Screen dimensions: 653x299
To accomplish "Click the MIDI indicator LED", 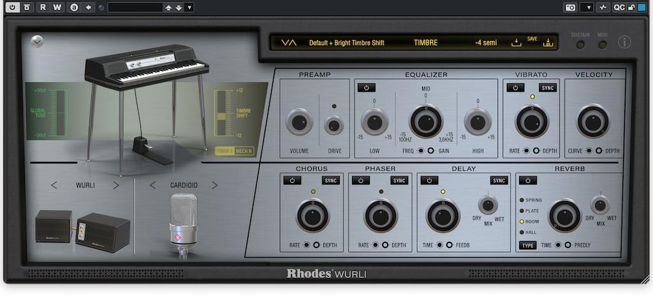I will (x=602, y=45).
